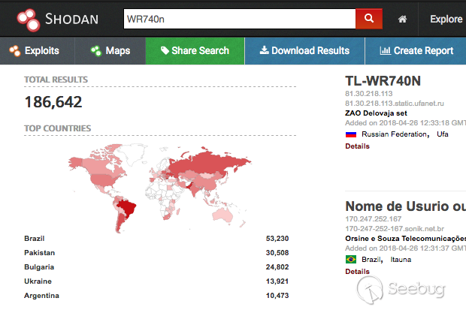Open the Maps tab
The image size is (466, 310).
coord(110,51)
